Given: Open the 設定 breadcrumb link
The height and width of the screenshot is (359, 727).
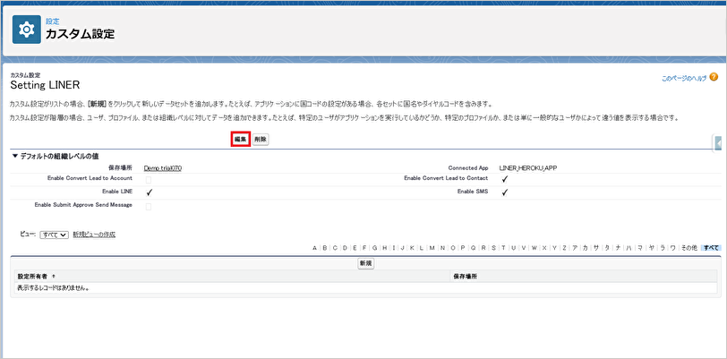Looking at the screenshot, I should click(53, 21).
